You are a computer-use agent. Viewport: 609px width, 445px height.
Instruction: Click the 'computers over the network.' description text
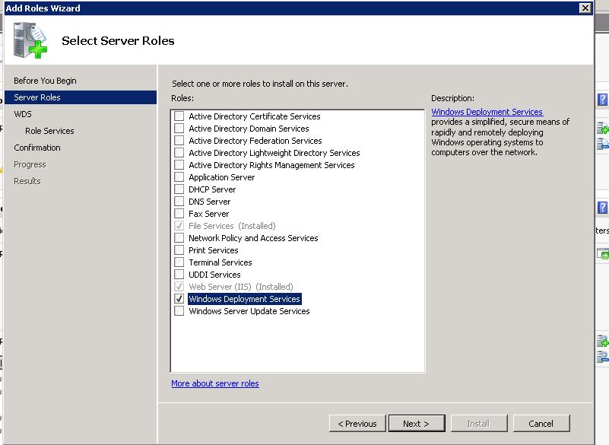point(484,152)
